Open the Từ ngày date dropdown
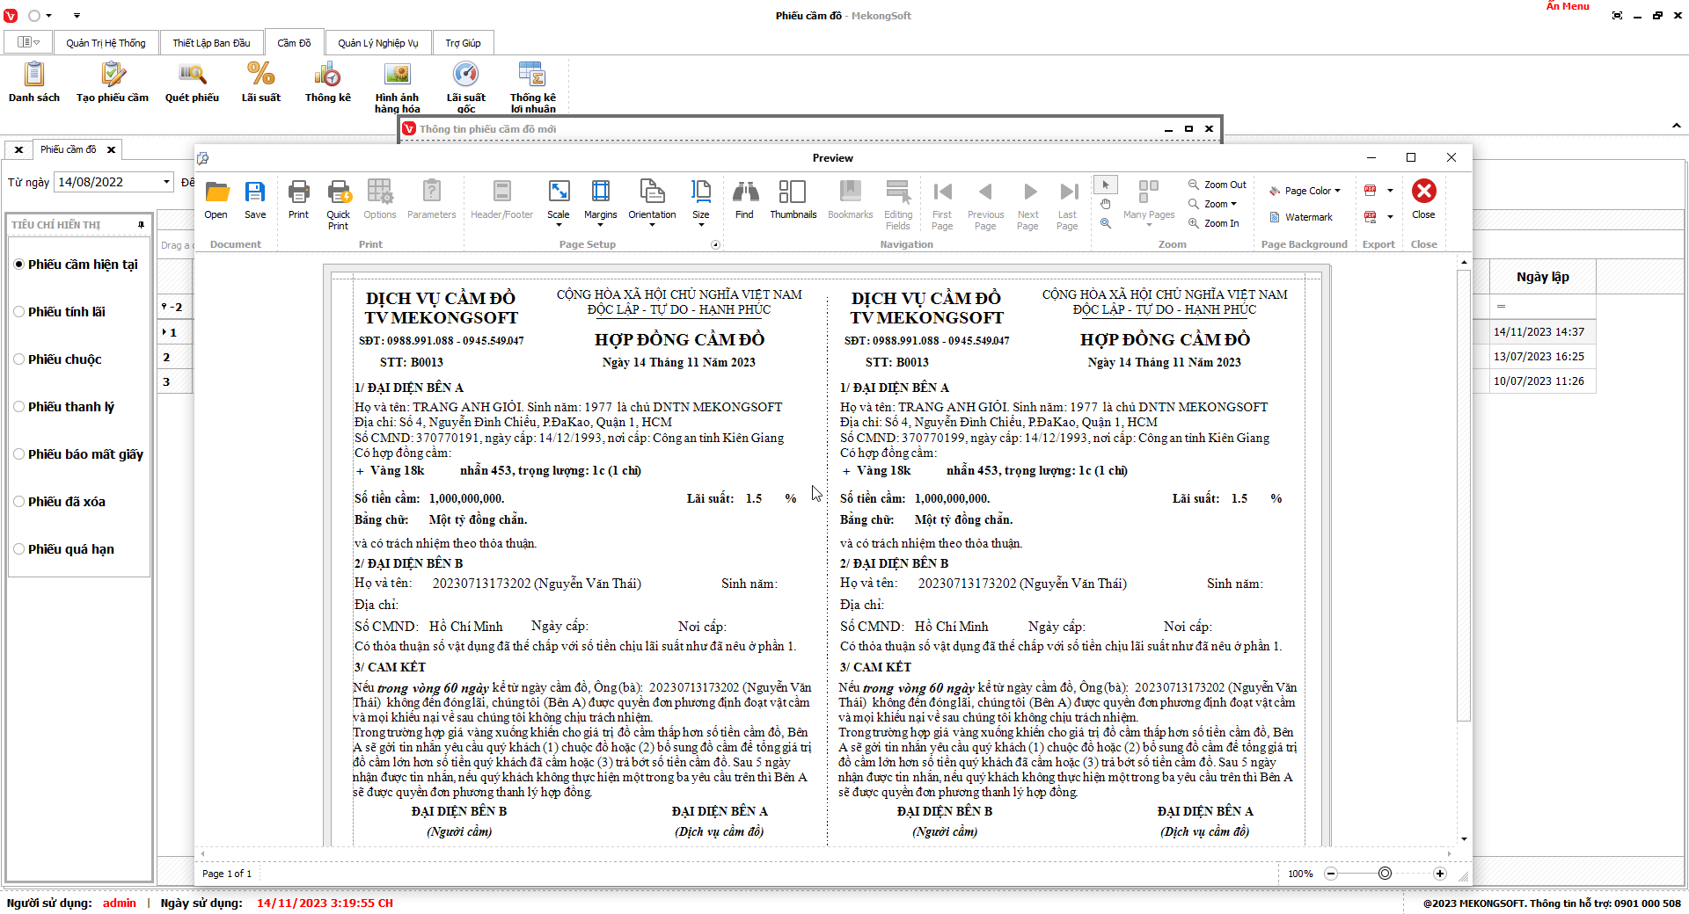Viewport: 1689px width, 914px height. click(166, 182)
